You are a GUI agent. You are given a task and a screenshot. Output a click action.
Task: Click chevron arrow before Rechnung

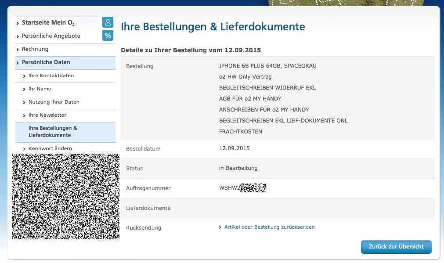pos(18,50)
